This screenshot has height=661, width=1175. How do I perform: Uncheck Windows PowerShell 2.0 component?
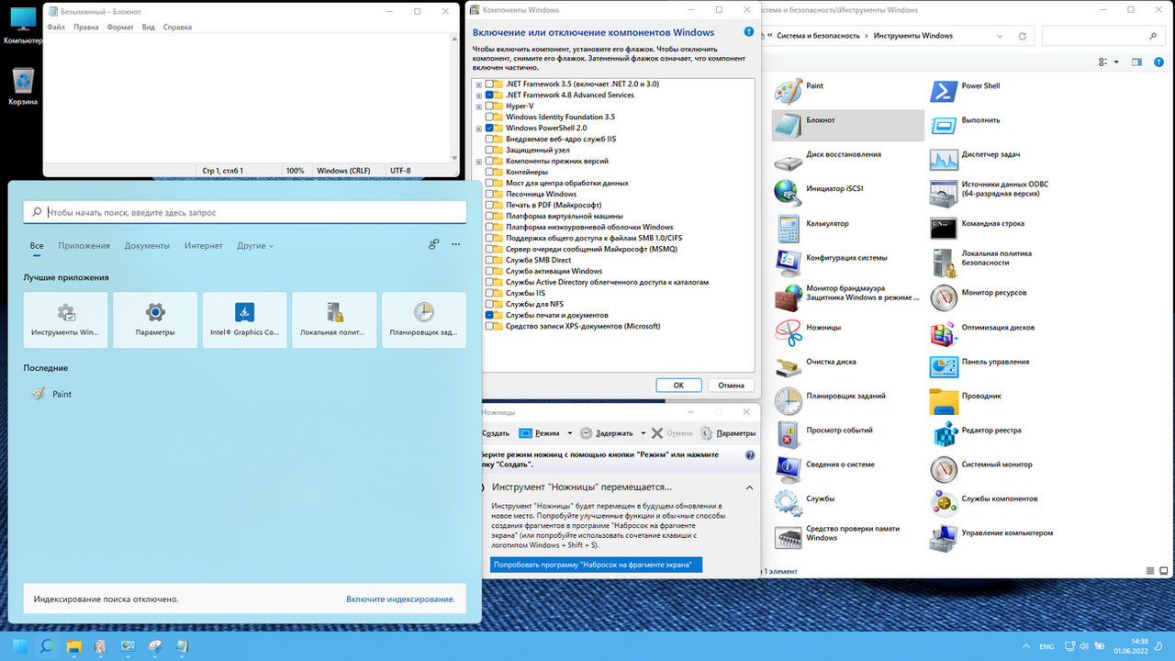point(489,129)
